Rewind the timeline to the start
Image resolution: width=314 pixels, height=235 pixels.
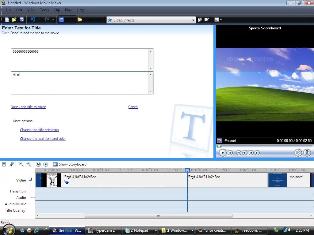[38, 164]
